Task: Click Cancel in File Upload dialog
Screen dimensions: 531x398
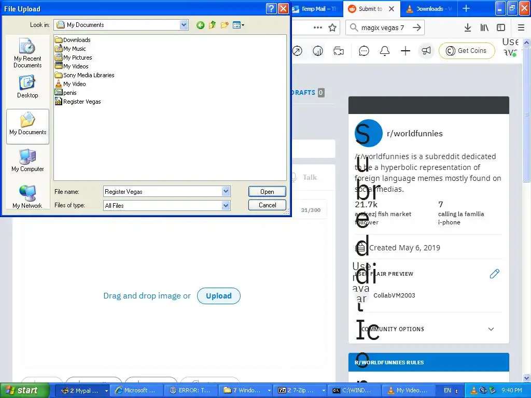Action: tap(267, 205)
